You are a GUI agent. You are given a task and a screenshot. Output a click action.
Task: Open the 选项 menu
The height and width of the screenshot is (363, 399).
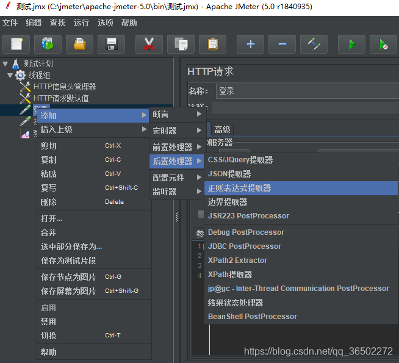[105, 23]
